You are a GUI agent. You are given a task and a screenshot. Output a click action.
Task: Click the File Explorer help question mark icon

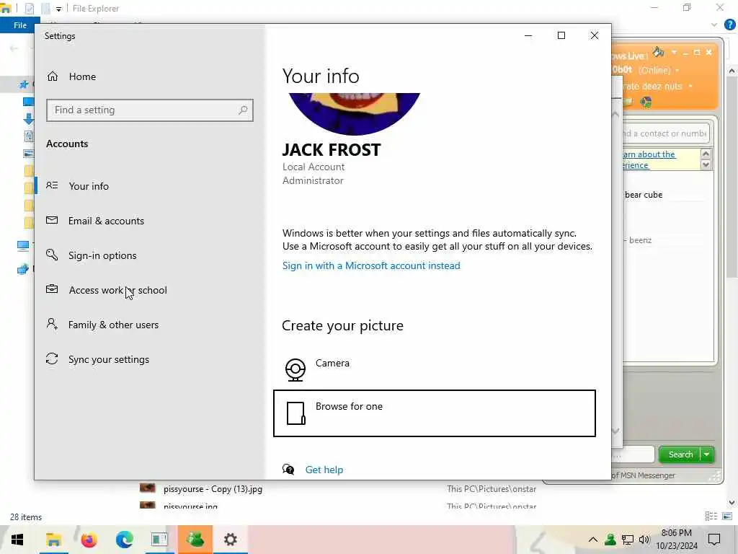729,25
